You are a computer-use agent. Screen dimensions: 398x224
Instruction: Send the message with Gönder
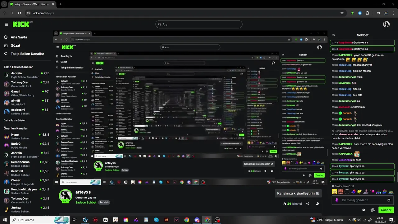386,210
